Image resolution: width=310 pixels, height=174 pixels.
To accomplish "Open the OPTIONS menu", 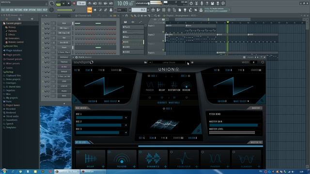I will pyautogui.click(x=32, y=10).
